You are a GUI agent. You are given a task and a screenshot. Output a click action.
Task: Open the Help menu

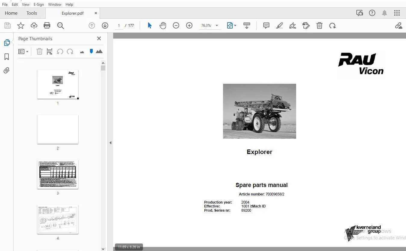click(x=69, y=5)
